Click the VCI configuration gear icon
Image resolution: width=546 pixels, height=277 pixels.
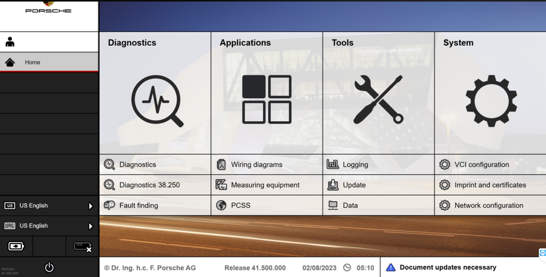tap(445, 164)
